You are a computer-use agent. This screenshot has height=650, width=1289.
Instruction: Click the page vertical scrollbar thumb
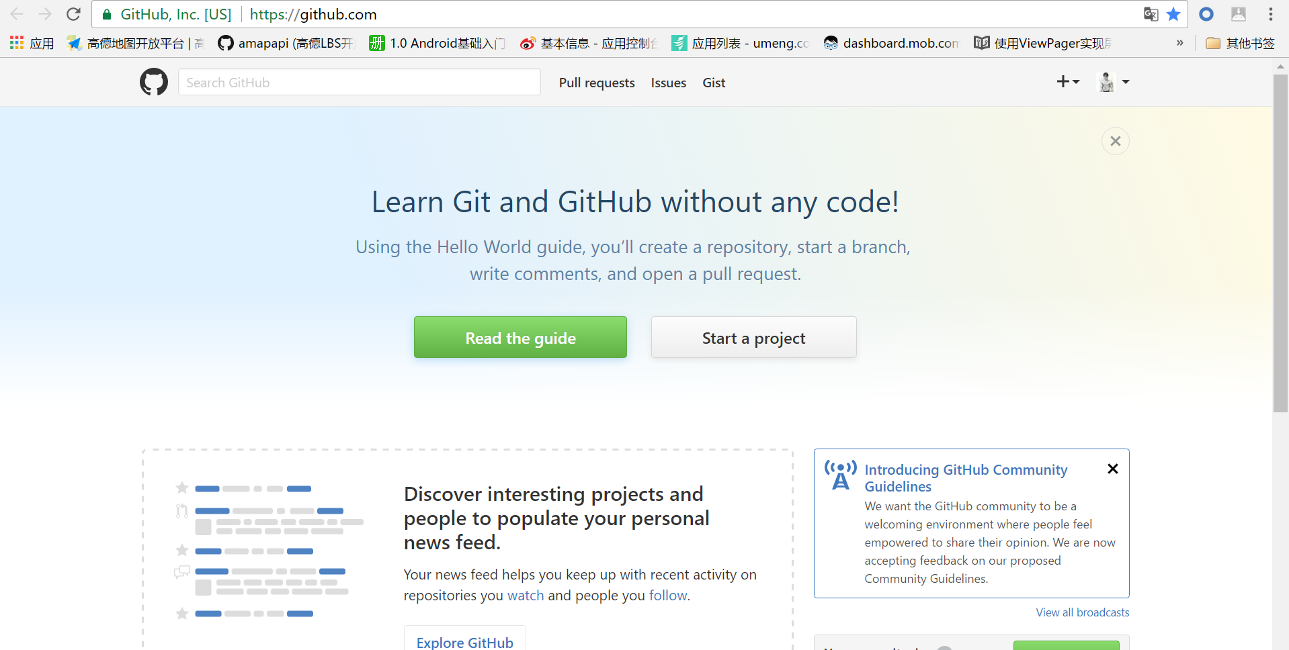(1280, 243)
